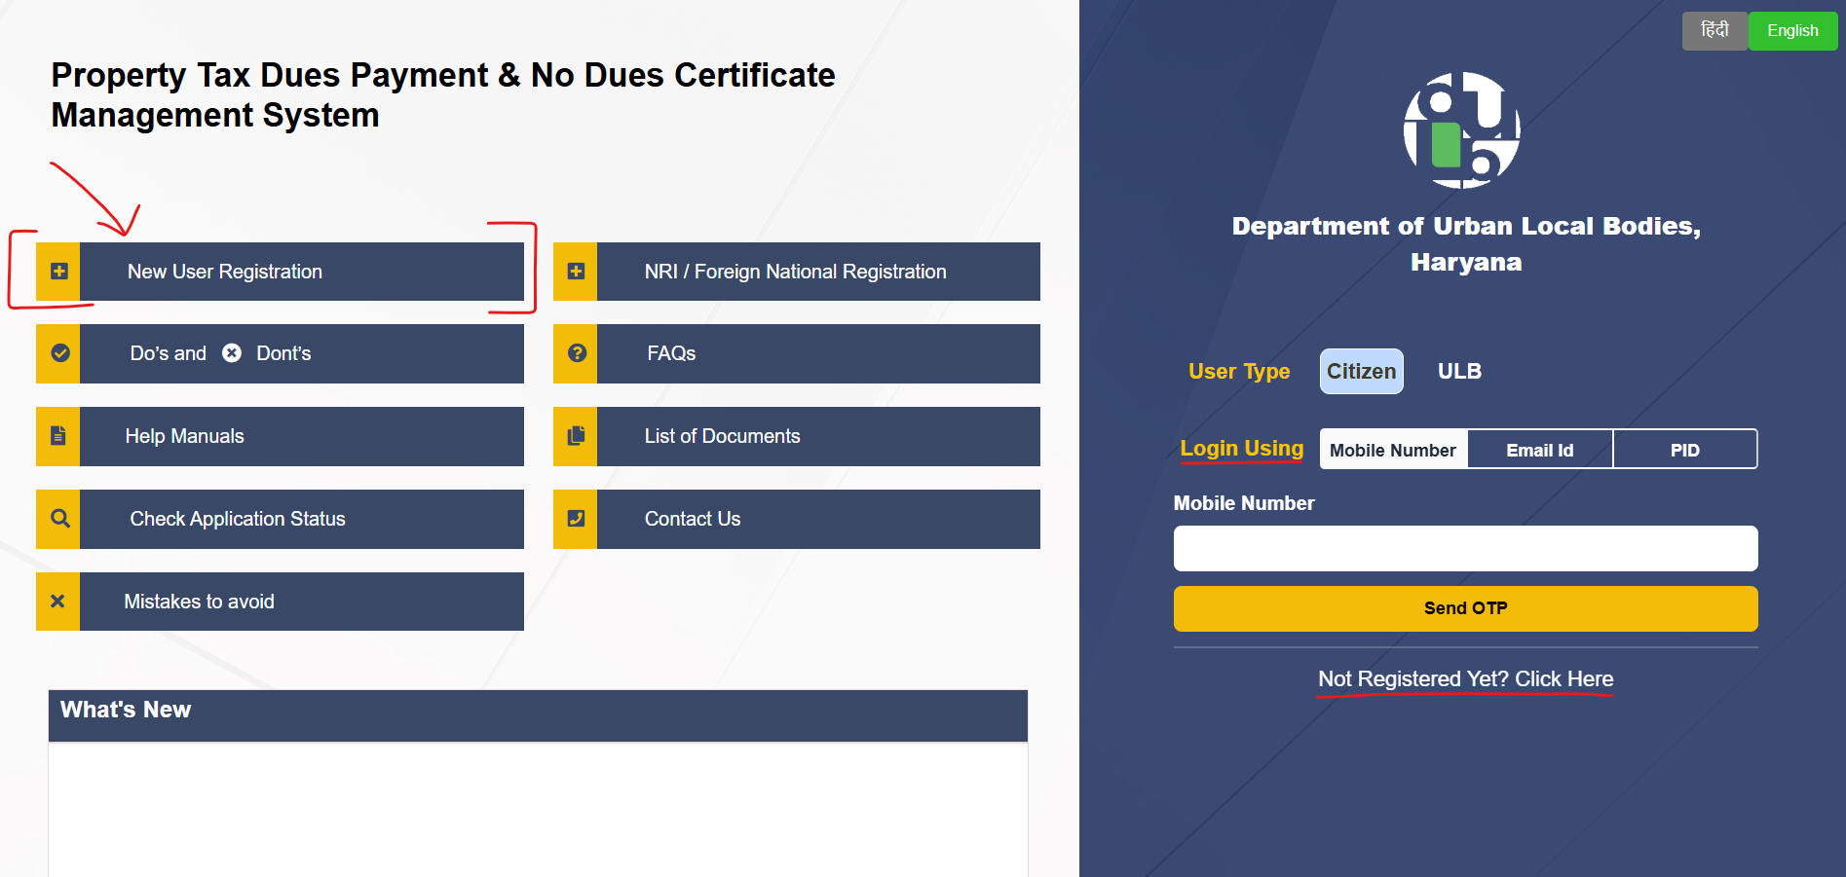Click the X icon beside Mistakes to avoid

[x=58, y=602]
